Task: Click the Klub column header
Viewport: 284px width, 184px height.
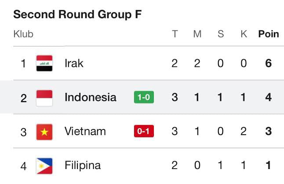Action: (x=23, y=34)
